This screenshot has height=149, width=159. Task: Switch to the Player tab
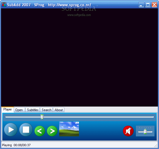pyautogui.click(x=8, y=109)
